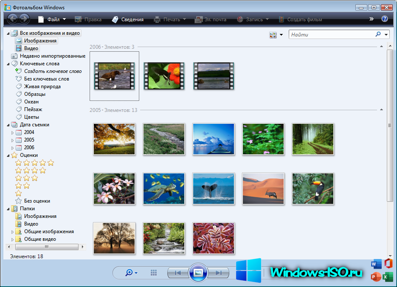
Task: Start the slide show with the round button
Action: [x=198, y=273]
